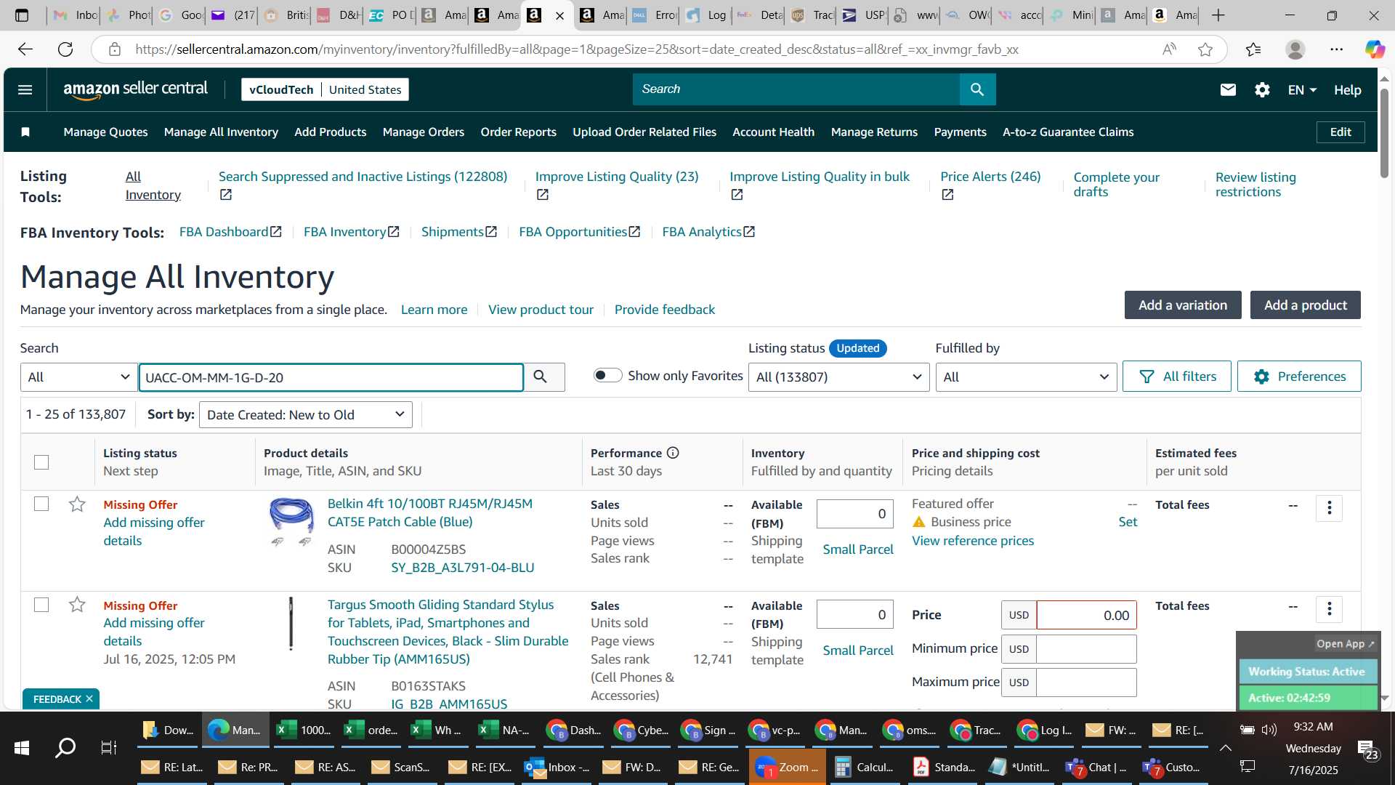Open Manage Quotes menu
Screen dimensions: 1395x785
point(105,132)
